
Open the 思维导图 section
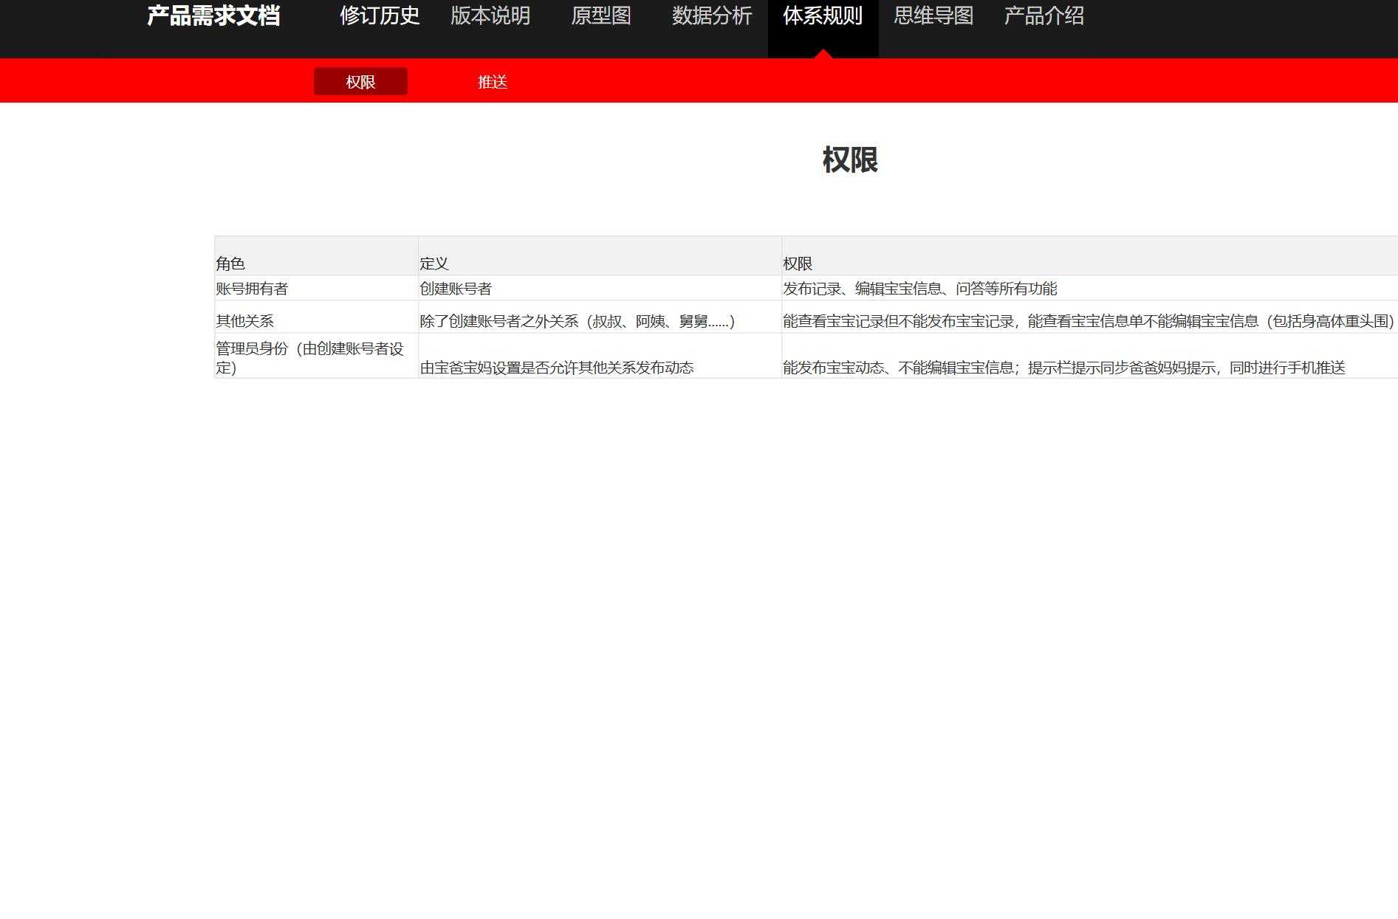(933, 16)
